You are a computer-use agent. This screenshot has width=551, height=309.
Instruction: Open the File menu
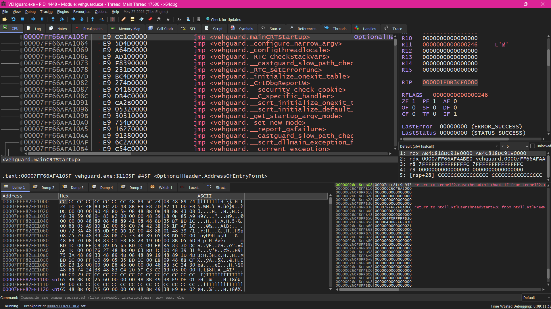(x=5, y=12)
